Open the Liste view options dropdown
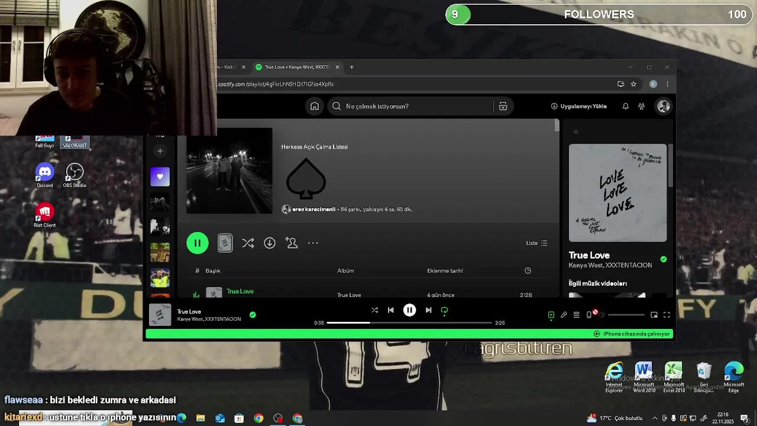 536,243
